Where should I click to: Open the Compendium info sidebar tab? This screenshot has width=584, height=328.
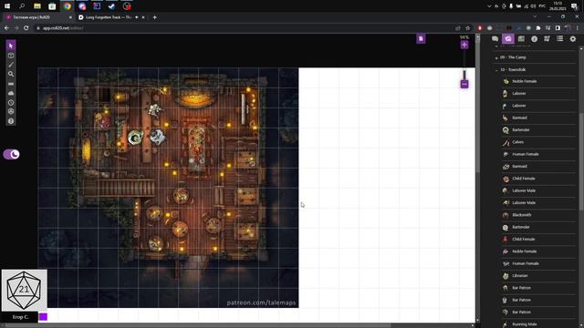pos(534,38)
